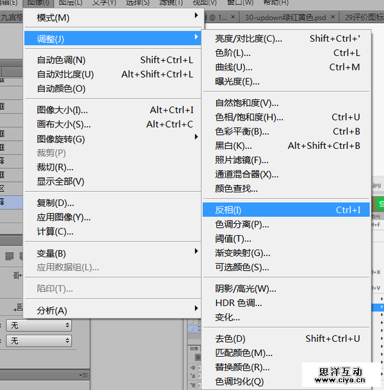Viewport: 384px width, 390px height.
Task: Select 自动色调(N) command
Action: 61,60
